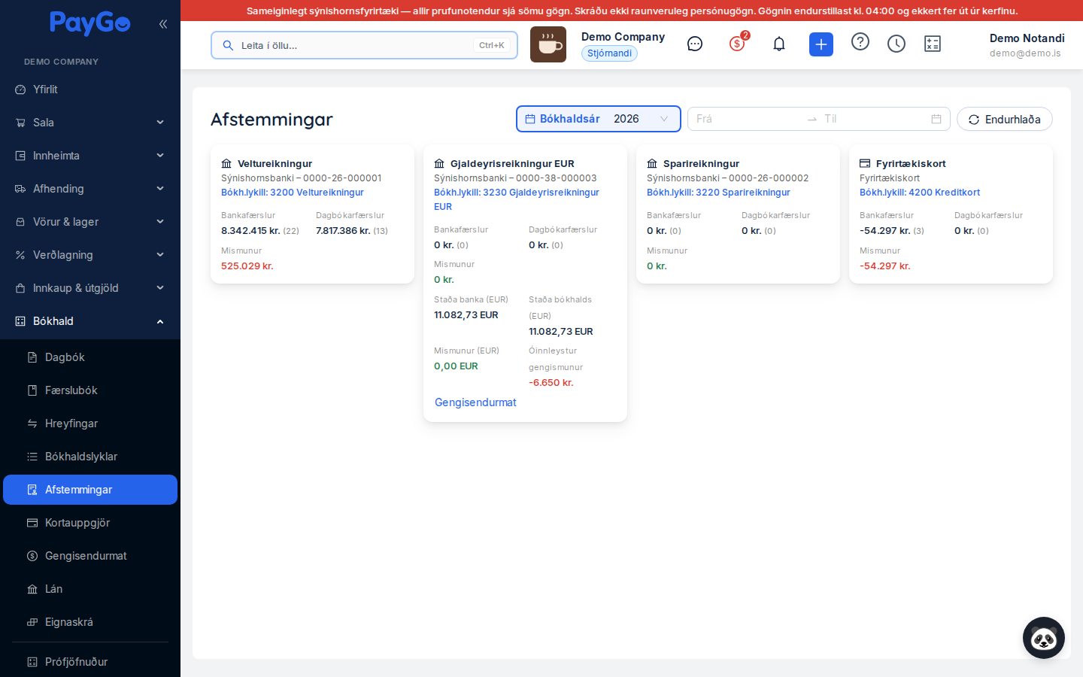
Task: Click the bank icon on Sparireikningur card
Action: coord(652,163)
